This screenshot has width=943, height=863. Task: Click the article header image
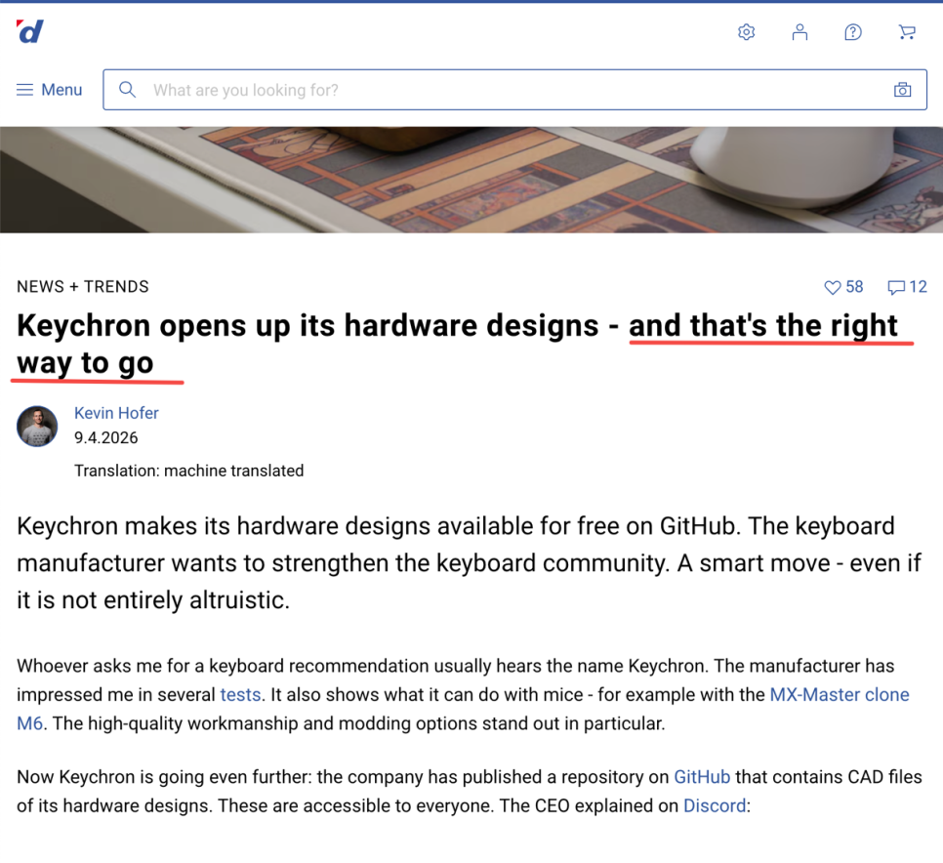click(471, 180)
